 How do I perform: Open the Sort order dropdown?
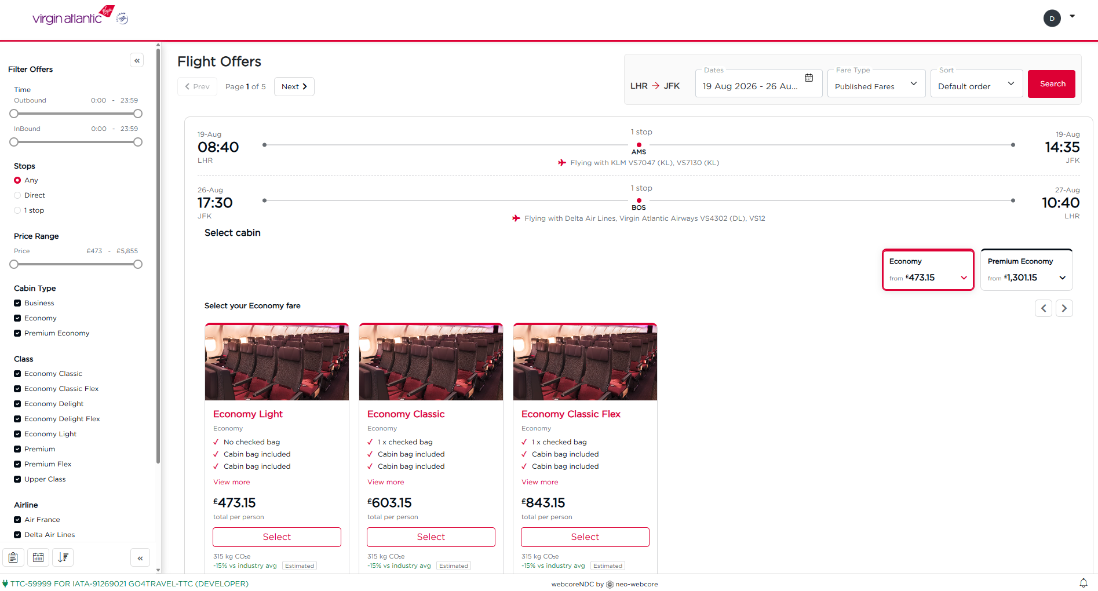(976, 84)
